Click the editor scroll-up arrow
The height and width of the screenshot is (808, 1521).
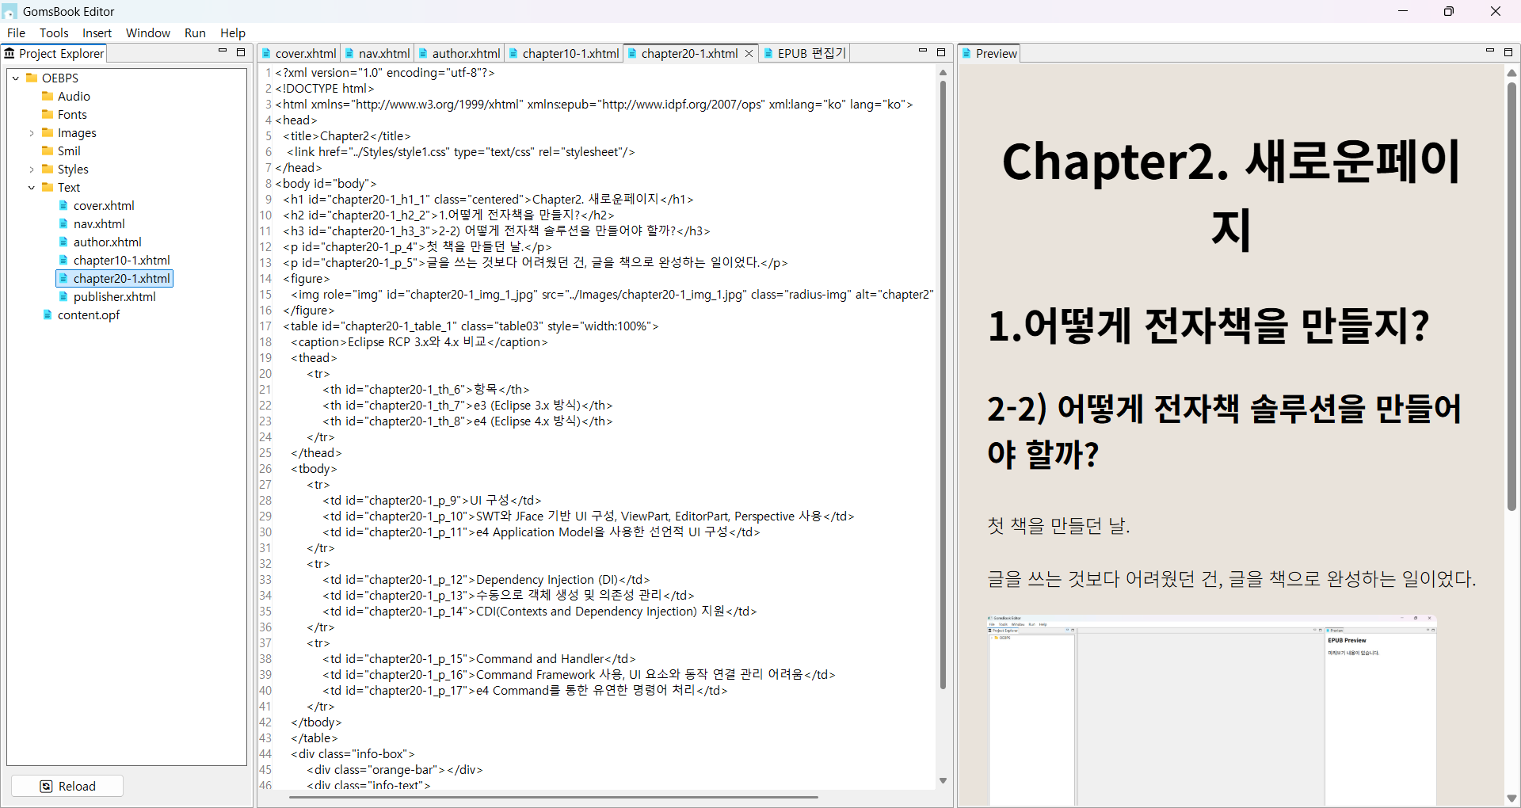943,73
